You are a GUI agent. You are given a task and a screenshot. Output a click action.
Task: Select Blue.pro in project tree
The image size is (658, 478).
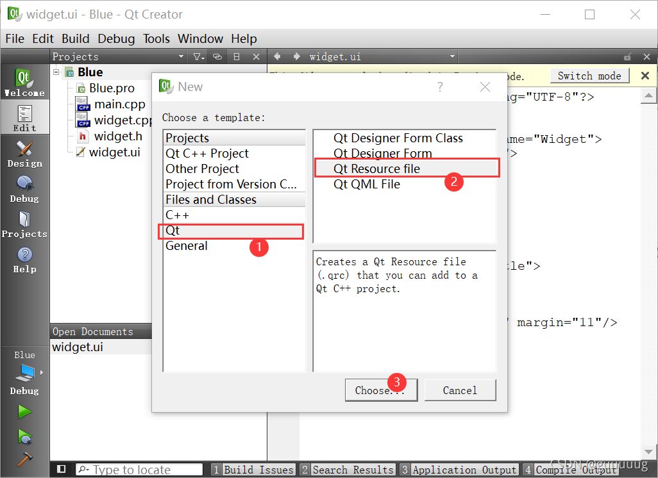pos(112,88)
